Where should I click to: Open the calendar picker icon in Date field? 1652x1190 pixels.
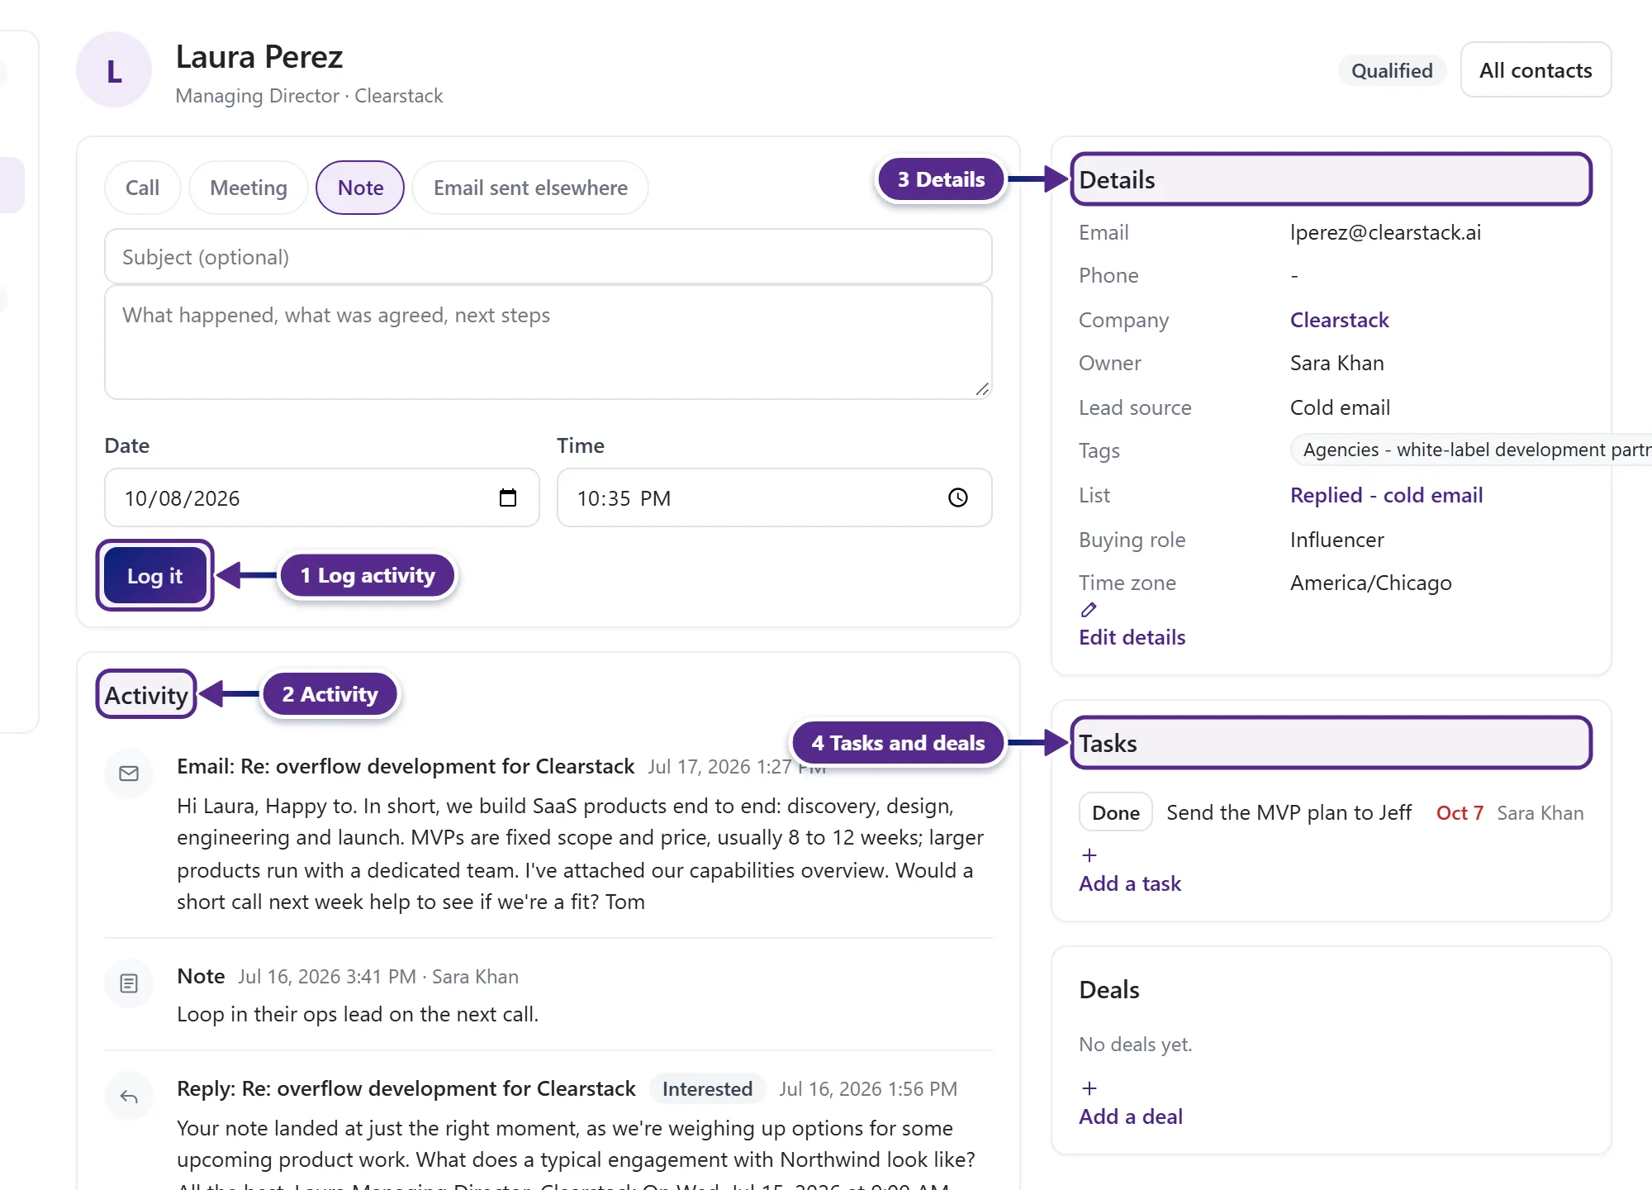point(508,497)
